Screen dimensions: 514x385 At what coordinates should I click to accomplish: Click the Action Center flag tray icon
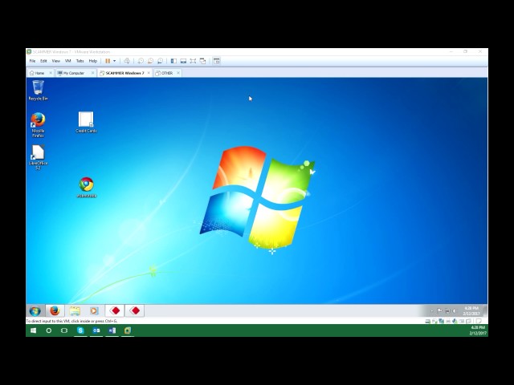tap(439, 310)
